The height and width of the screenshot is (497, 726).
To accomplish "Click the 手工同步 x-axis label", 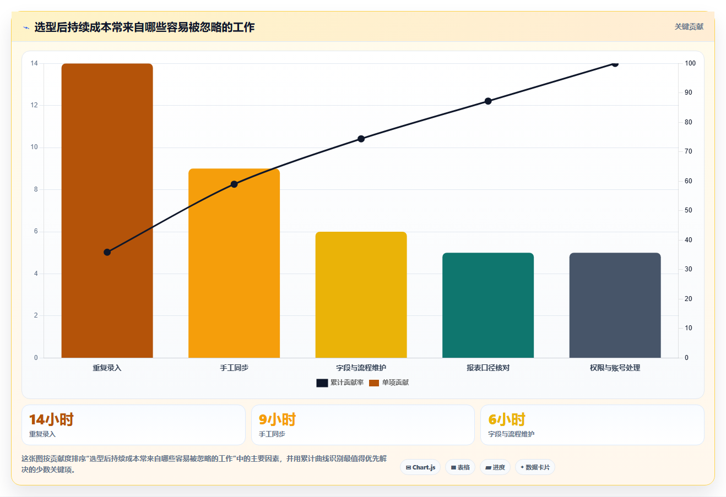I will coord(234,368).
